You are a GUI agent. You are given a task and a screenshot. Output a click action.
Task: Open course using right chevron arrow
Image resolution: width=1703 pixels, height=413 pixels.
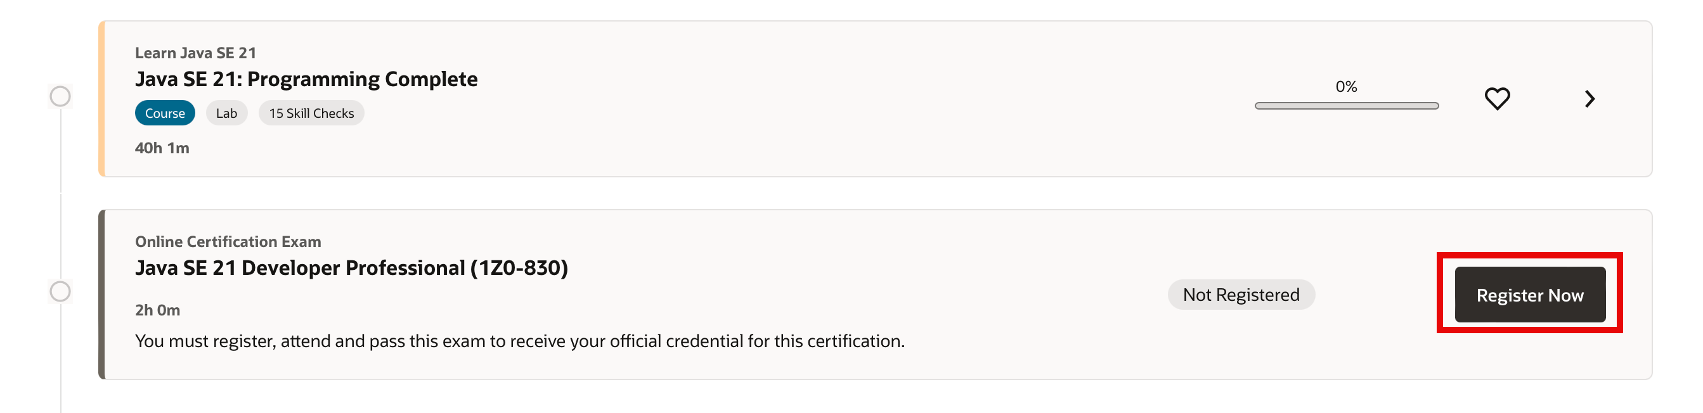click(x=1590, y=99)
